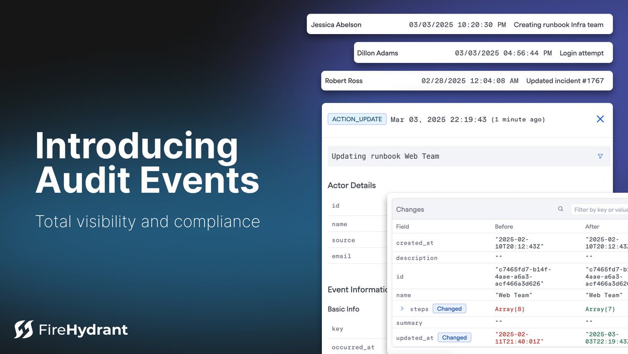Click 'Total visibility and compliance' tagline

[147, 221]
